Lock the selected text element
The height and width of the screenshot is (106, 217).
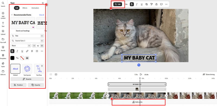click(157, 4)
